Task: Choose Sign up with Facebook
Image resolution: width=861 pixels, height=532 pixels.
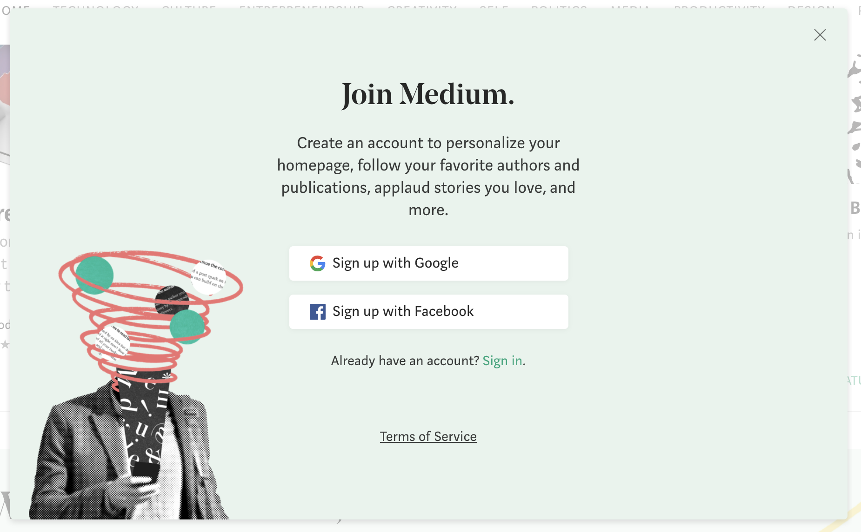Action: 428,312
